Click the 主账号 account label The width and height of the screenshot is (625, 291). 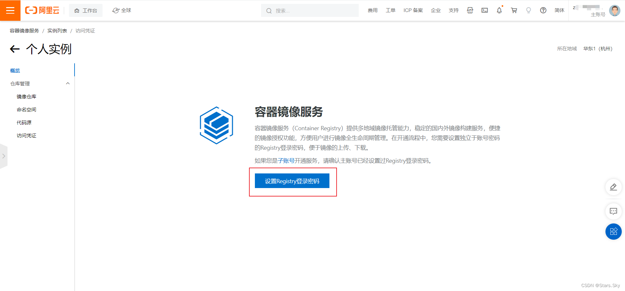point(598,15)
